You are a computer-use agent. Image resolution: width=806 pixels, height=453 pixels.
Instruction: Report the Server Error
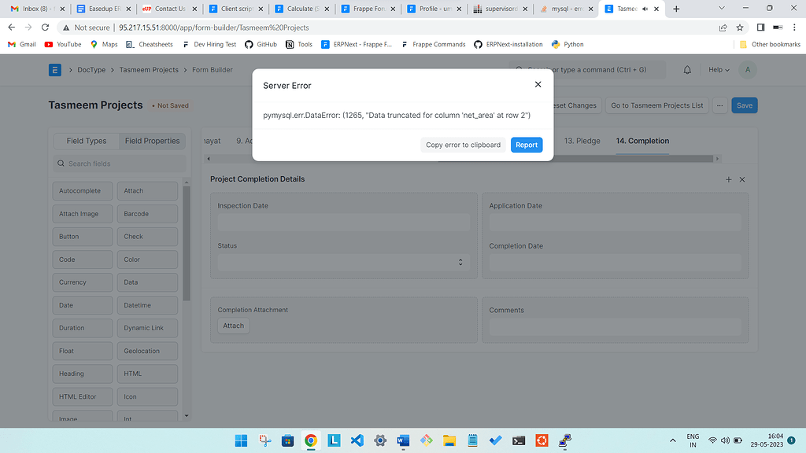[526, 145]
